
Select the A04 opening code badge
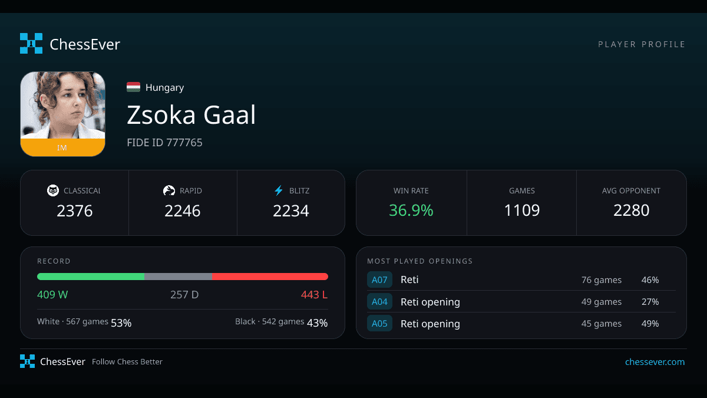click(x=379, y=302)
